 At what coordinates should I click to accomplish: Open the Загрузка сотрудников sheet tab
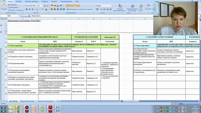coord(46,101)
